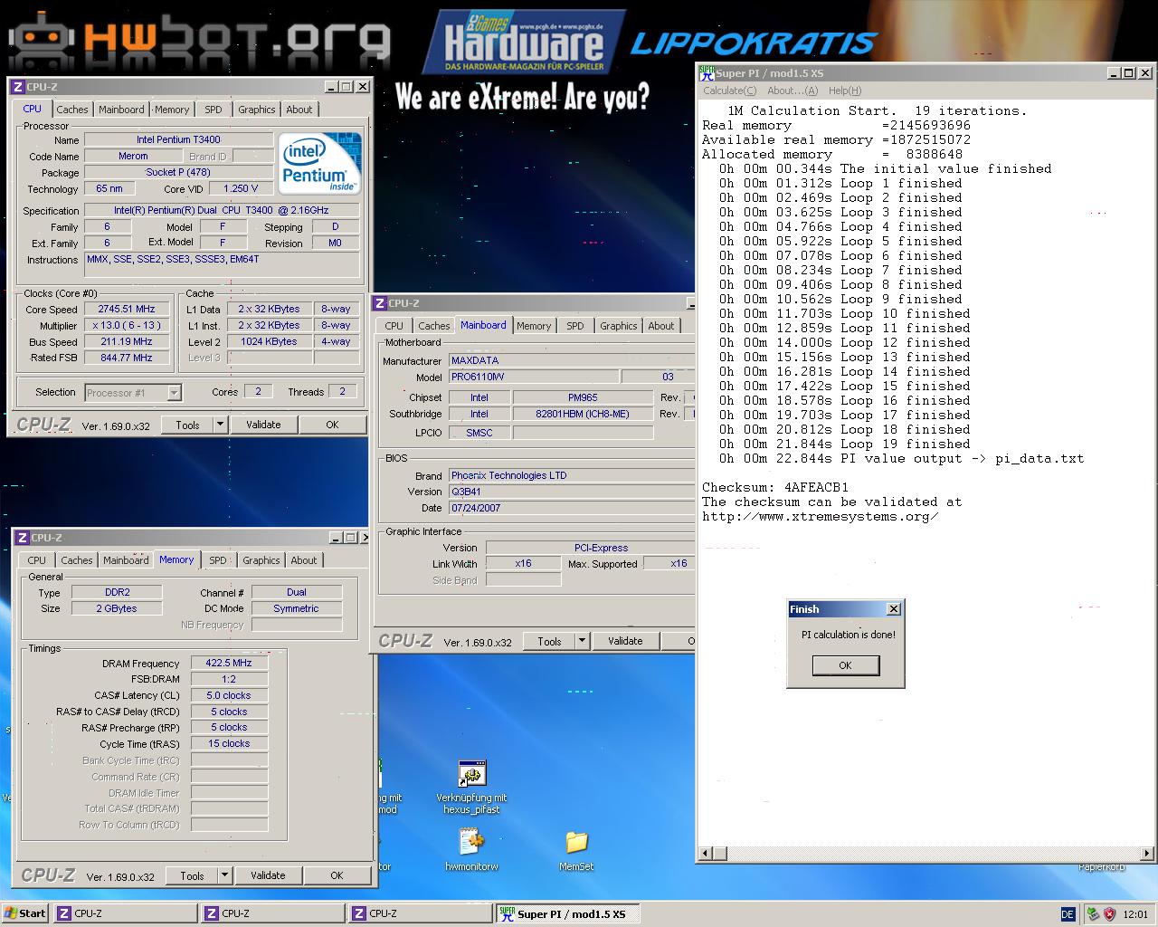1158x927 pixels.
Task: Click the Z icon of Mainboard CPU-Z window
Action: click(380, 303)
